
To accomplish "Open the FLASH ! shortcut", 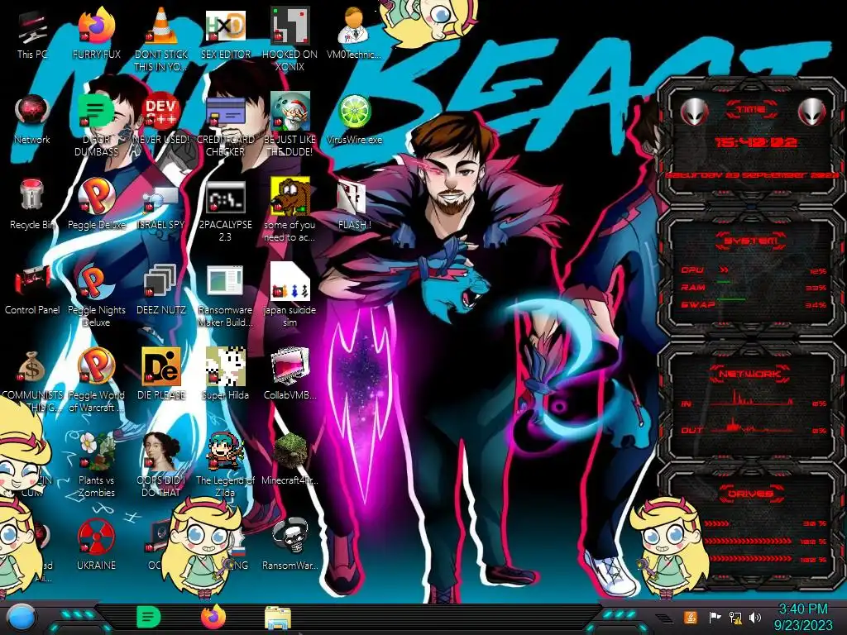I will tap(354, 205).
